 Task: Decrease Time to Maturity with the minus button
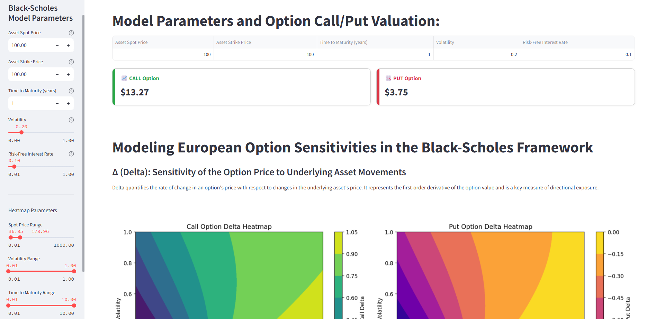pos(57,103)
